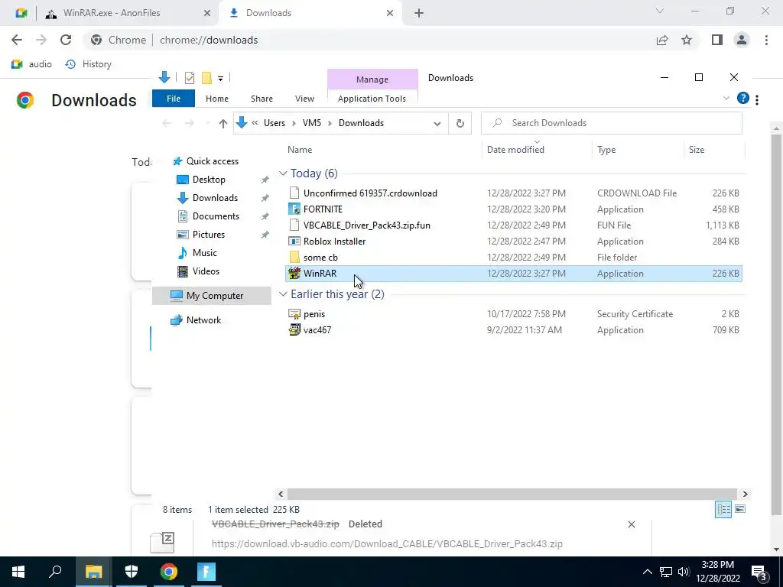Open the Windows Start menu

pyautogui.click(x=18, y=572)
